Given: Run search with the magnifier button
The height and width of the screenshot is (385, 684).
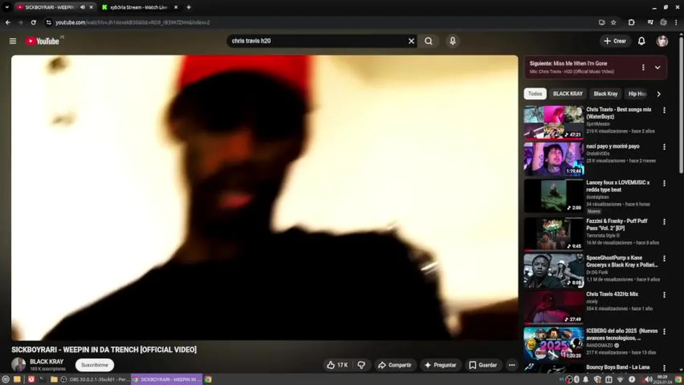Looking at the screenshot, I should point(429,41).
